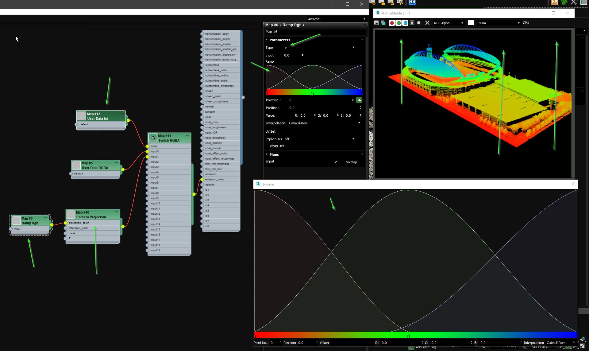Open the wrench tools icon top right

click(574, 2)
